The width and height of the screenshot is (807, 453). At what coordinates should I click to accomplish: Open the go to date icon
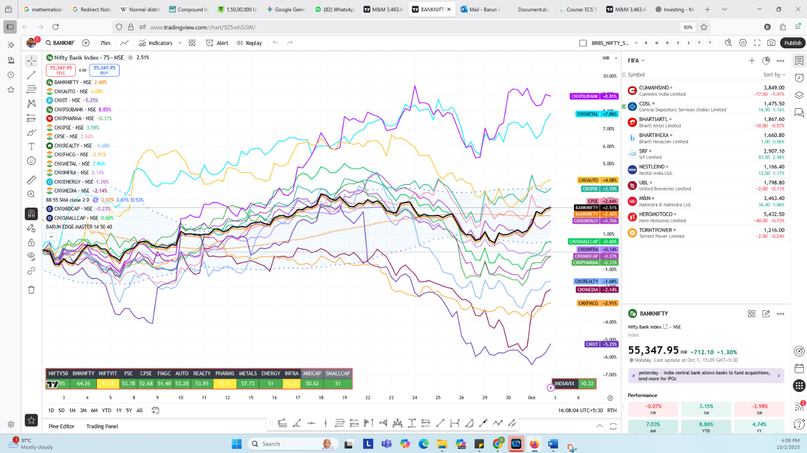coord(155,410)
